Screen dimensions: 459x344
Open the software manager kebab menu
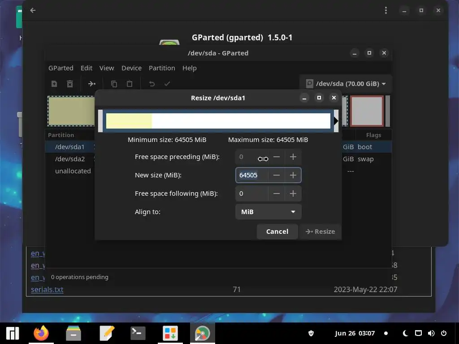(386, 10)
